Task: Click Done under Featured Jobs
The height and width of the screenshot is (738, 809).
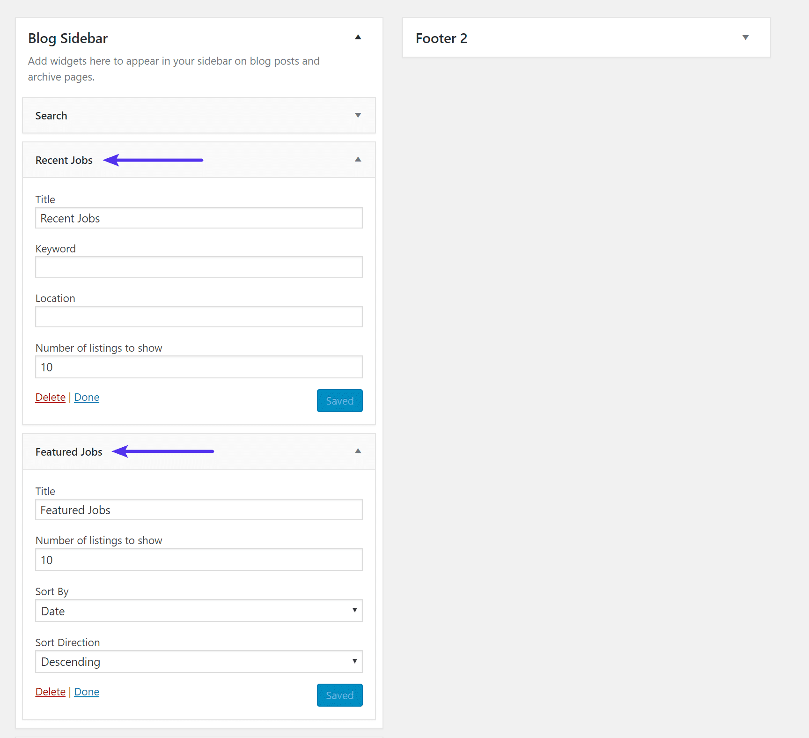Action: click(86, 692)
